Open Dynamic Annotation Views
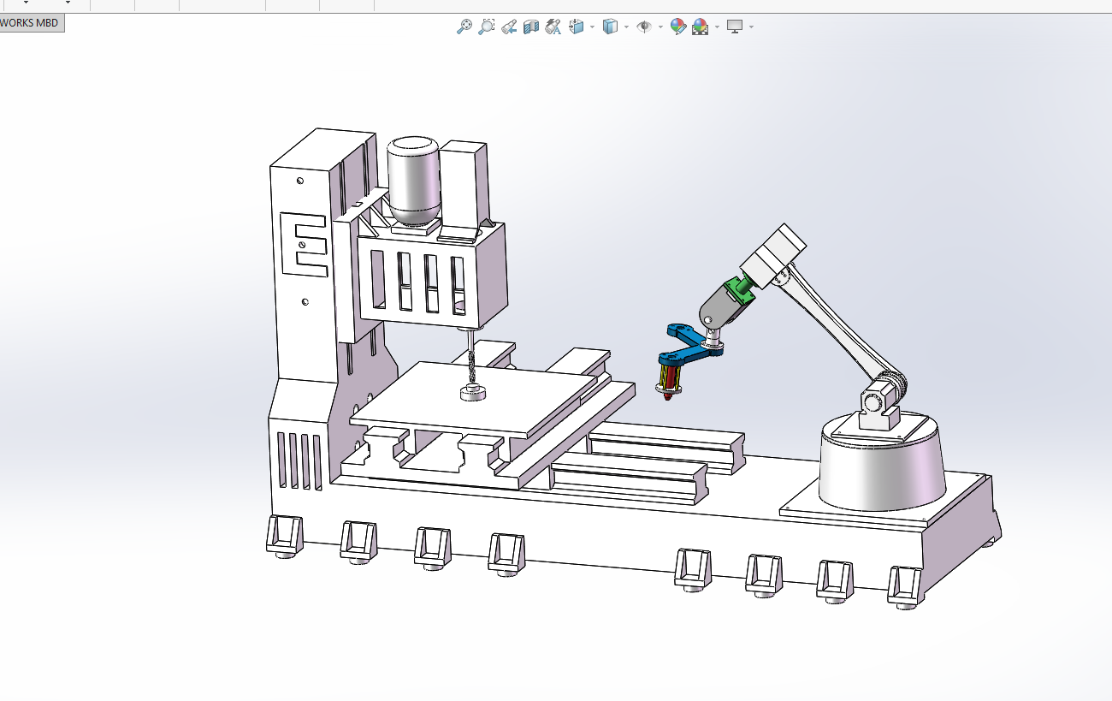 [x=553, y=27]
